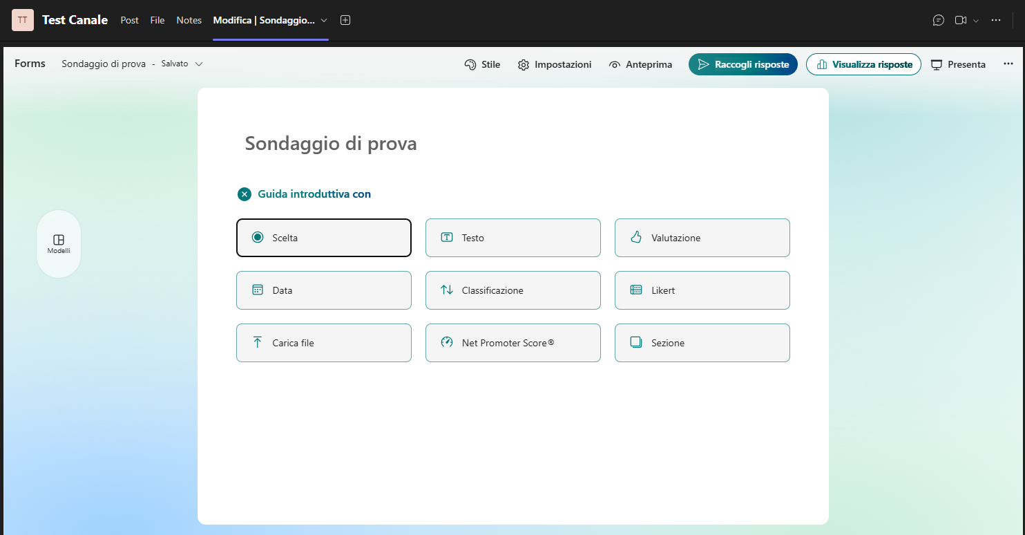Close the Guida introduttiva con section
The image size is (1025, 535).
pos(245,194)
